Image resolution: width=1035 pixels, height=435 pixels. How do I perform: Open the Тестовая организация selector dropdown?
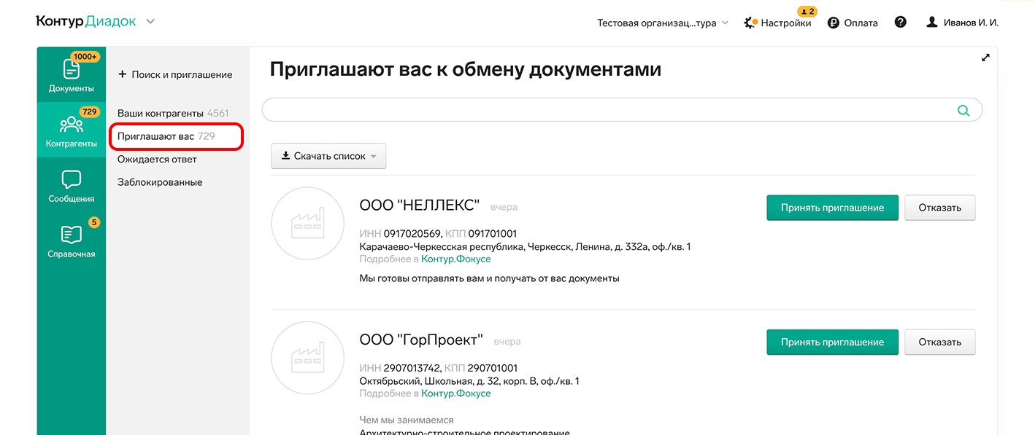pyautogui.click(x=663, y=23)
